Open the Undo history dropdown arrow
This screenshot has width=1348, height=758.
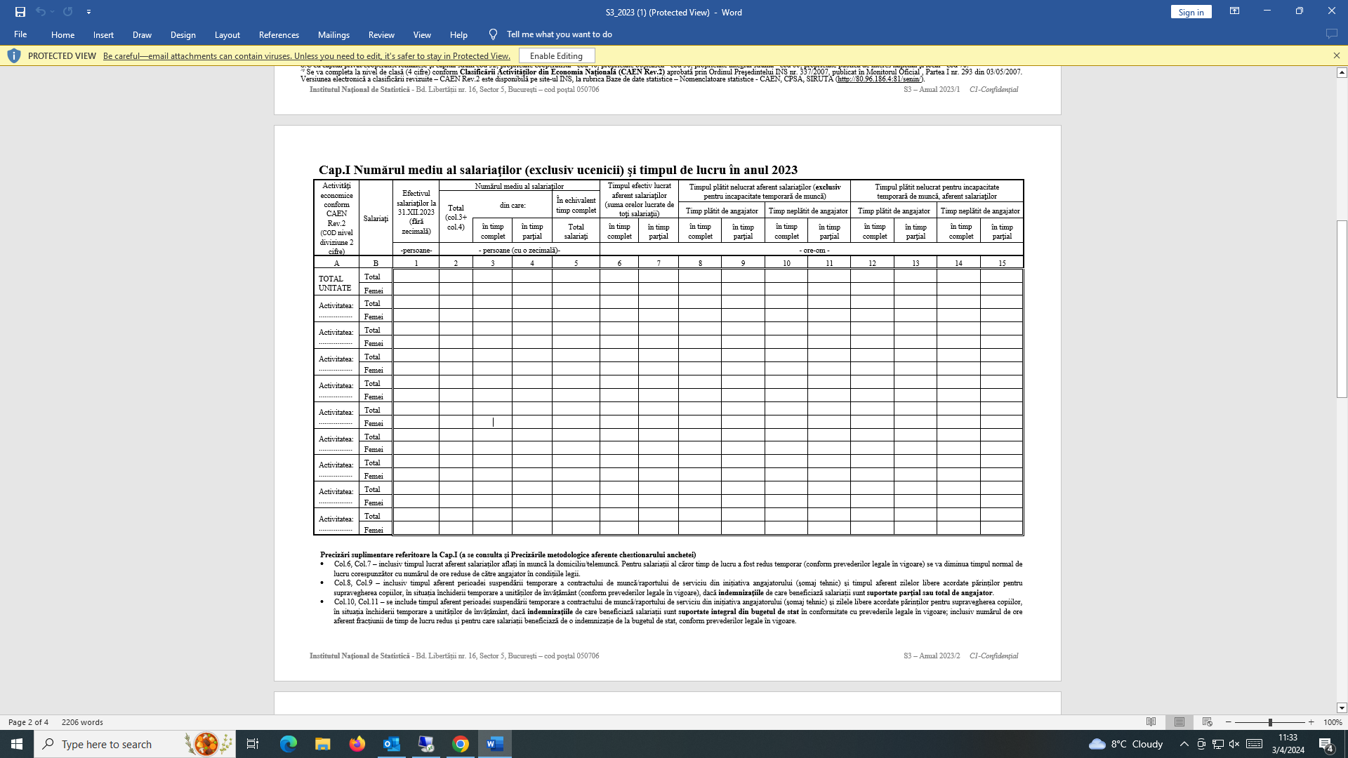52,12
